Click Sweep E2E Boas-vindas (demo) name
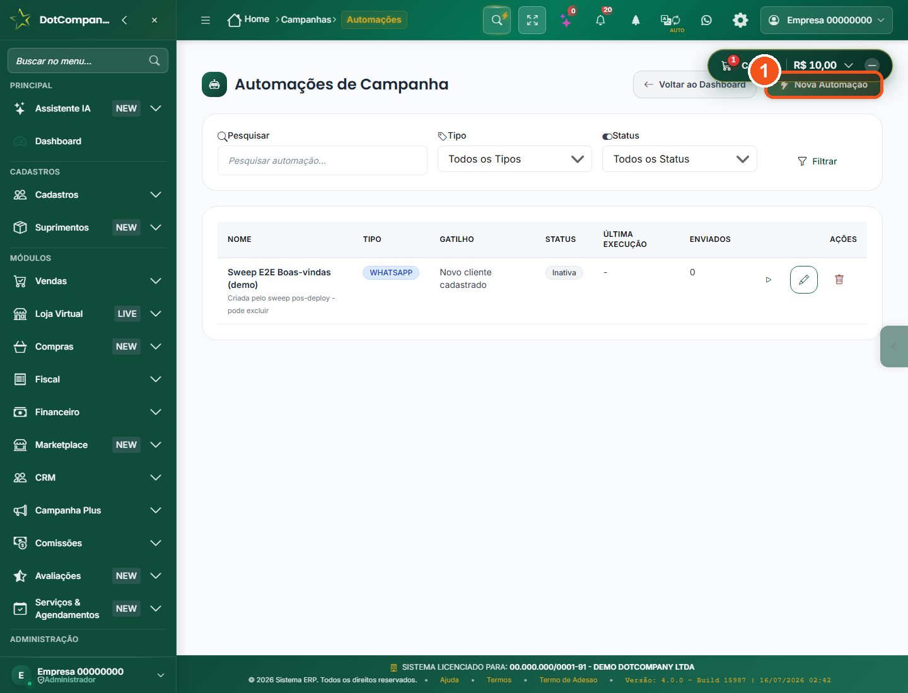The image size is (908, 693). click(x=279, y=278)
